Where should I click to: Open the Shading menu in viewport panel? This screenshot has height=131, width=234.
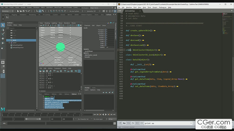[x=47, y=23]
